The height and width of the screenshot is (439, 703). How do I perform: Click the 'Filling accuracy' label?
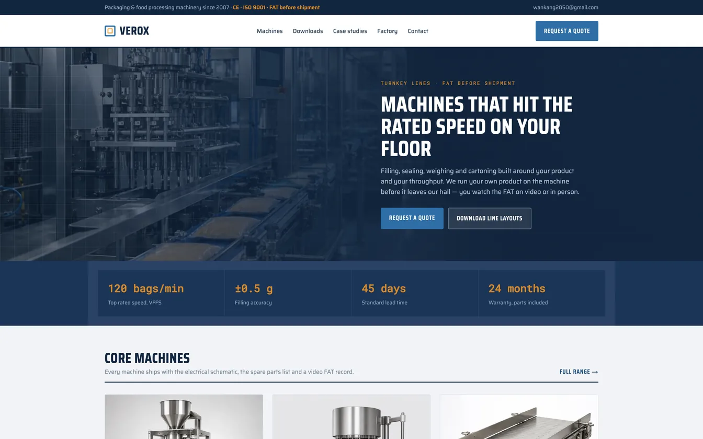253,303
